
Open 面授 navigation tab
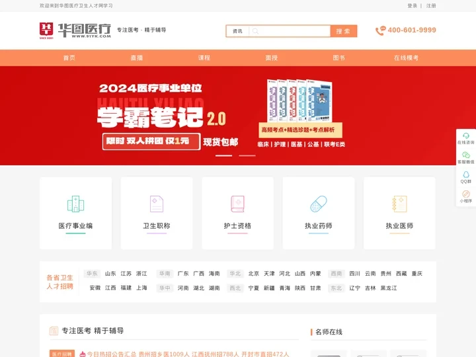272,58
